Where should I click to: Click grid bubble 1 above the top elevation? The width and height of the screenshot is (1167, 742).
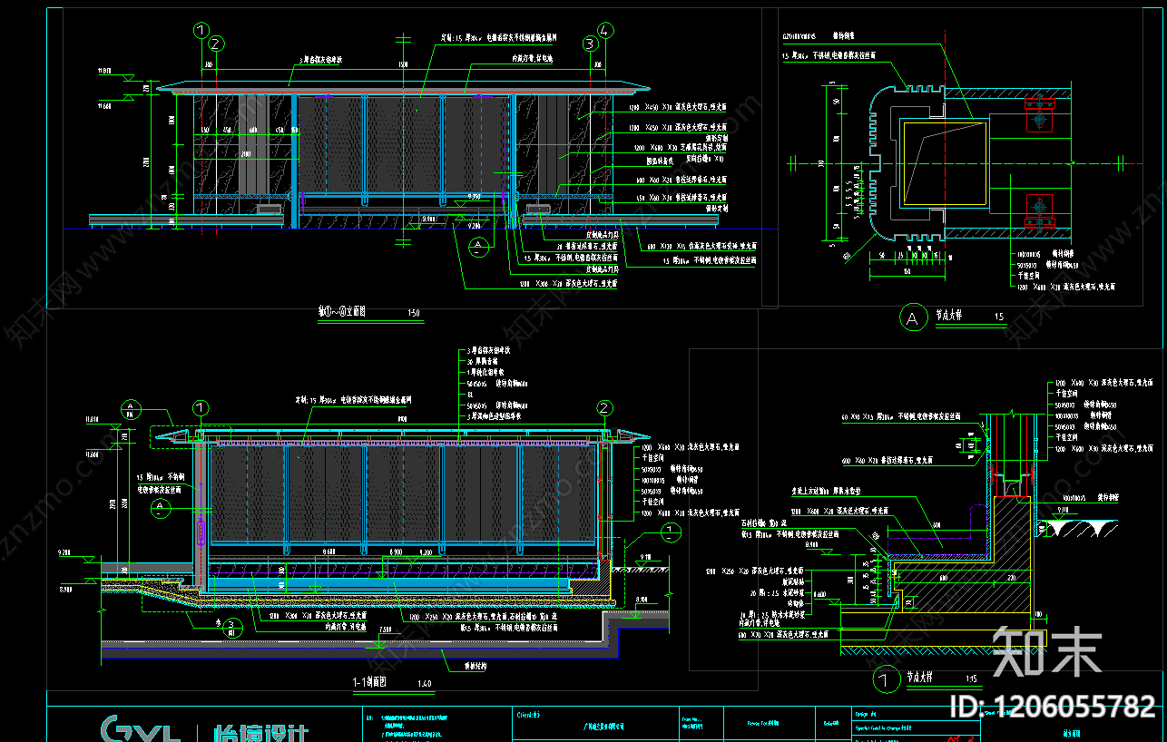(201, 31)
